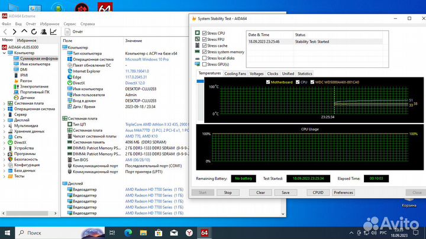Image resolution: width=426 pixels, height=239 pixels.
Task: Enable Stress local disks checkbox
Action: pyautogui.click(x=204, y=58)
